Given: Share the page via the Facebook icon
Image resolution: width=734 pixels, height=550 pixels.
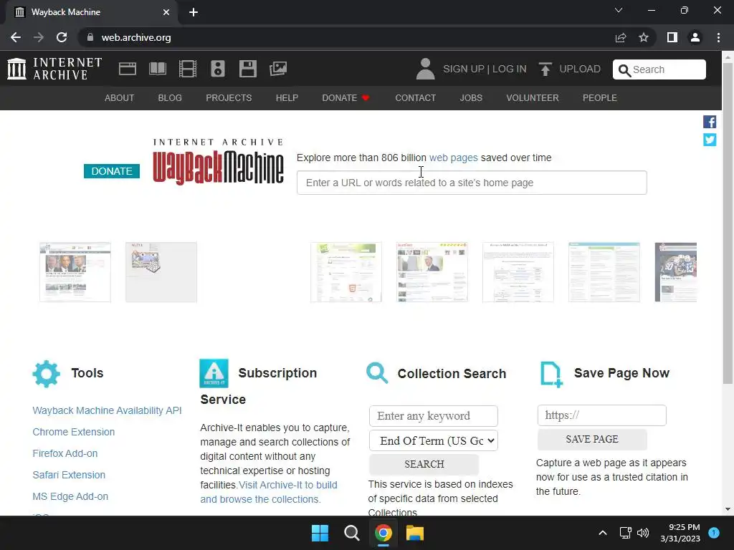Looking at the screenshot, I should click(x=710, y=122).
